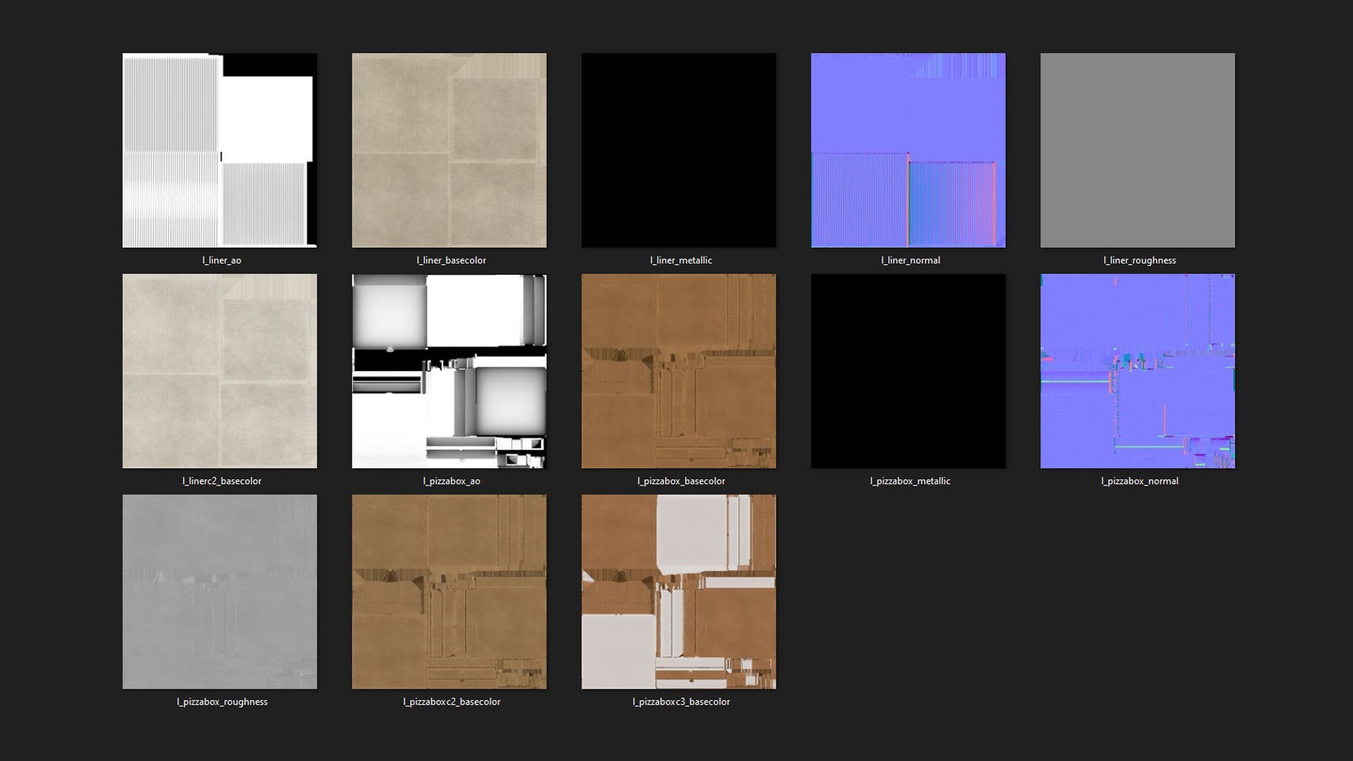This screenshot has height=761, width=1353.
Task: Open the l_liner_basecolor texture image
Action: [x=449, y=150]
